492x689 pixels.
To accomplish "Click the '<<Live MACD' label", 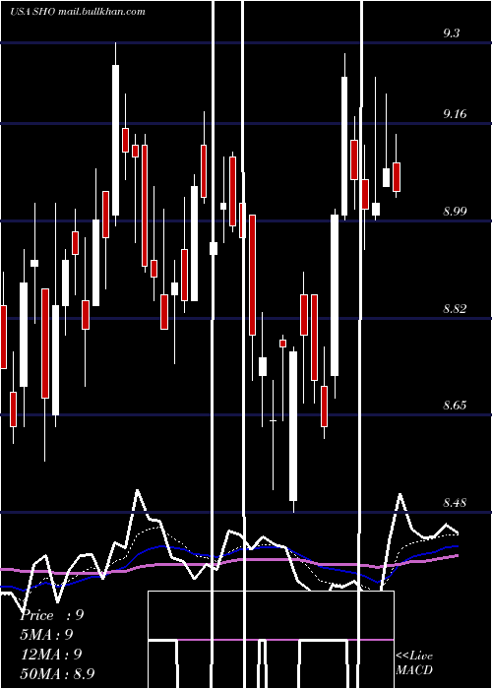I will click(x=414, y=663).
